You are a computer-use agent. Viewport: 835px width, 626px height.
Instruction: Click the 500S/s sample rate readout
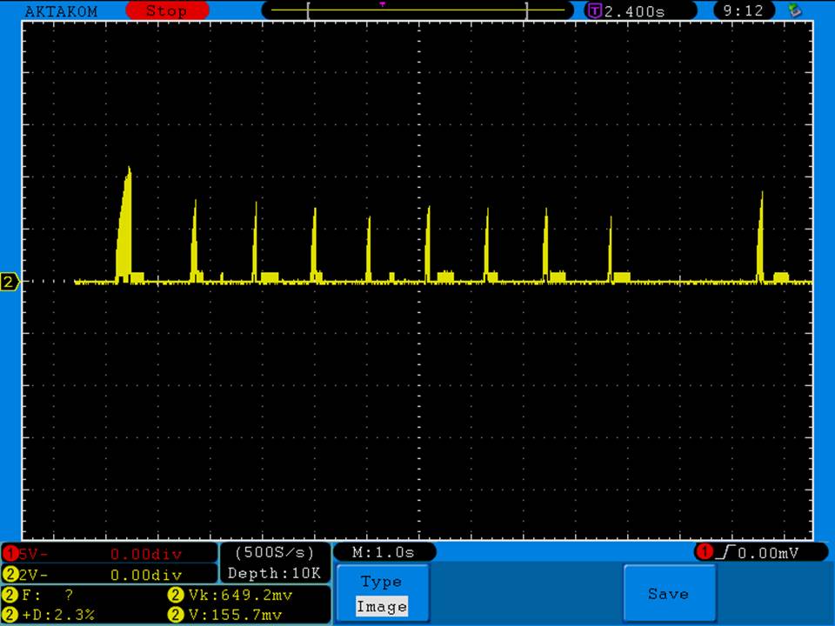tap(275, 553)
